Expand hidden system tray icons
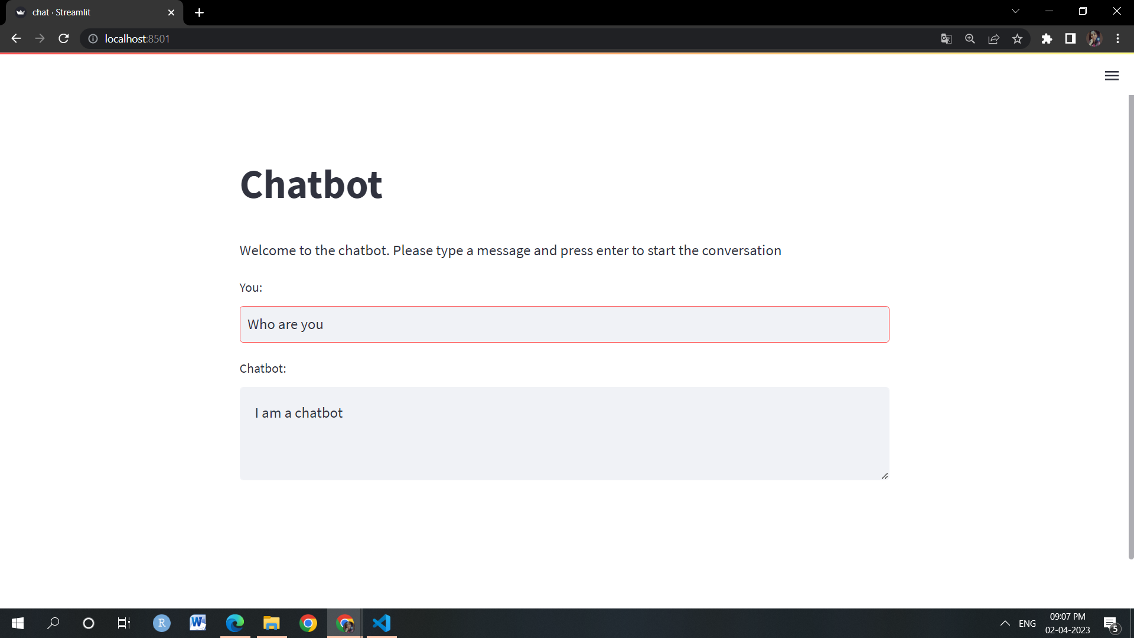The height and width of the screenshot is (638, 1134). 1006,623
